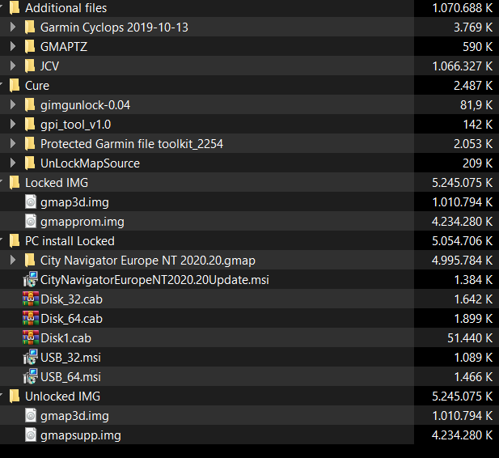499x458 pixels.
Task: Click the Locked IMG folder icon
Action: coord(15,183)
